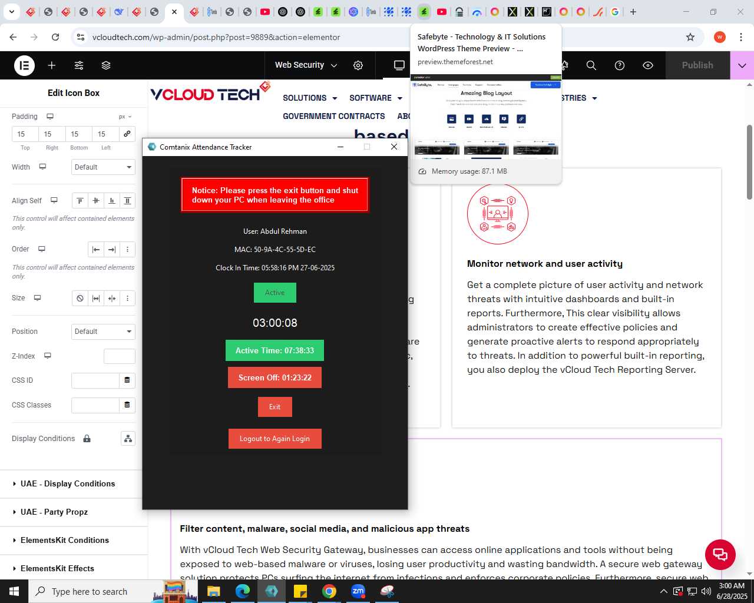Click Logout to Again Login button
Viewport: 754px width, 603px height.
pos(275,439)
